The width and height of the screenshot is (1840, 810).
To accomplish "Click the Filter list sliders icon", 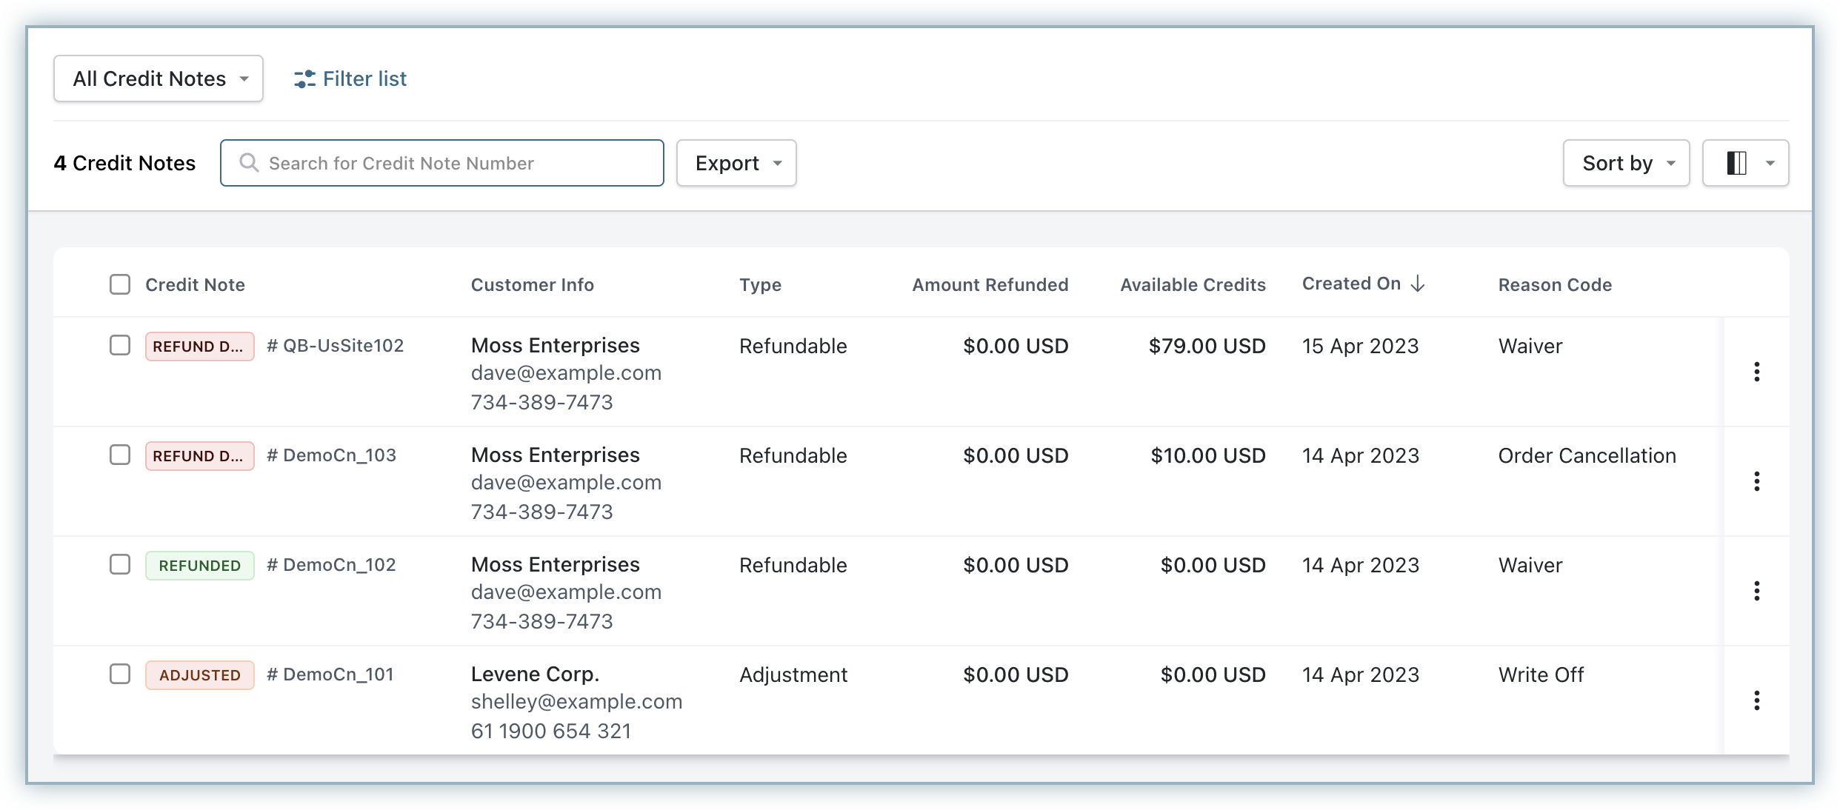I will [x=304, y=79].
